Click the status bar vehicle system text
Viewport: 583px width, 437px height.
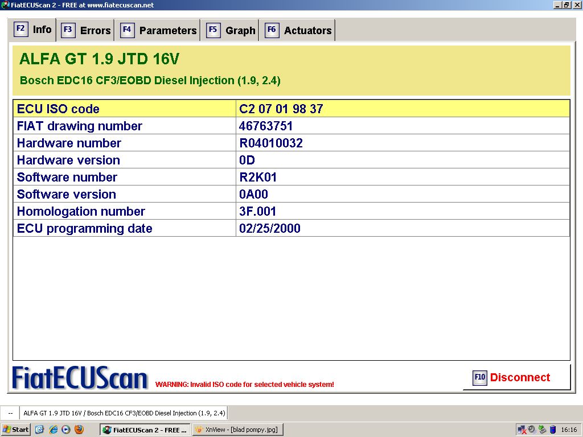pyautogui.click(x=124, y=413)
